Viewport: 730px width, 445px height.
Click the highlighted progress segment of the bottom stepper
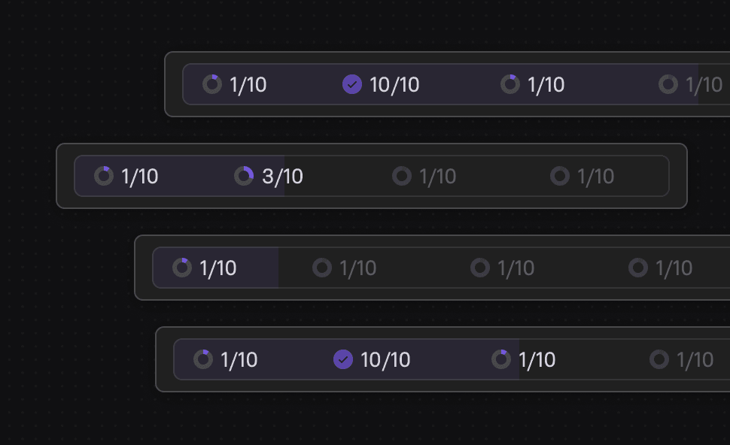tap(346, 359)
